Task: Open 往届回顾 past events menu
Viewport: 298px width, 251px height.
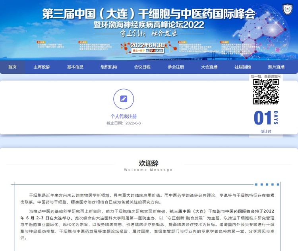Action: click(x=243, y=67)
